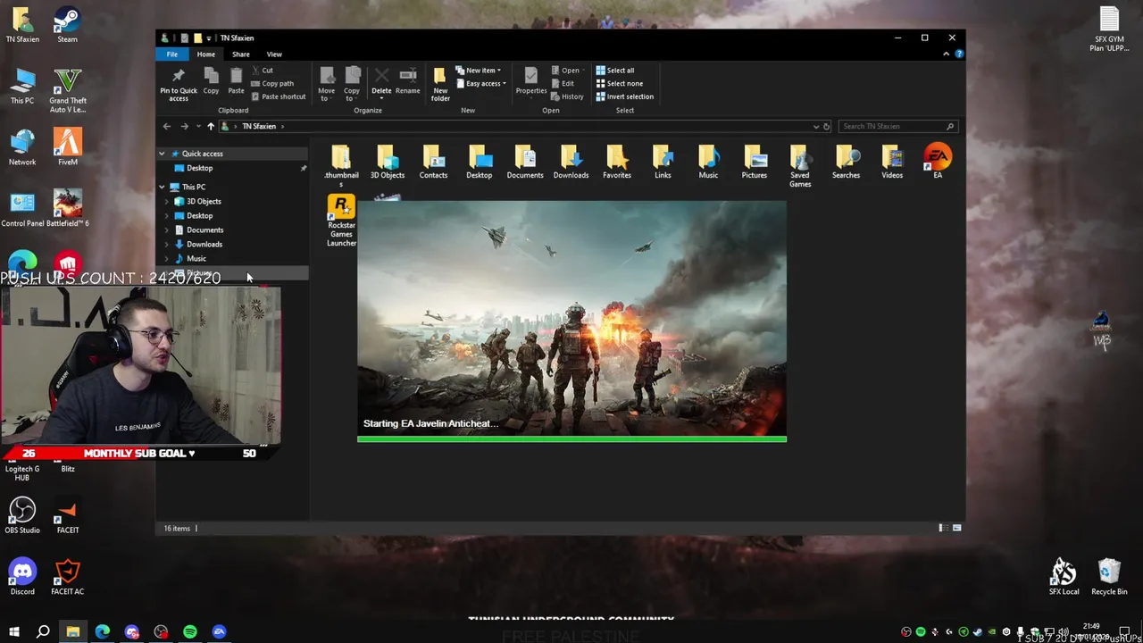Viewport: 1143px width, 643px height.
Task: Collapse the Quick access tree node
Action: [x=162, y=154]
